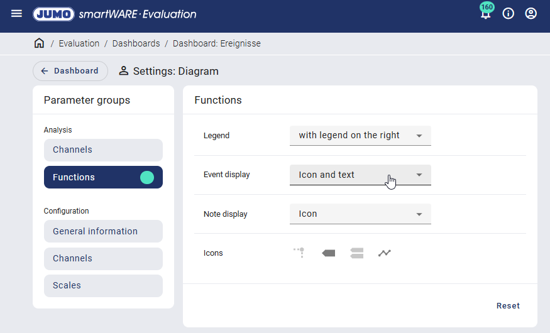Toggle the line chart markers icon
This screenshot has height=333, width=550.
(385, 253)
